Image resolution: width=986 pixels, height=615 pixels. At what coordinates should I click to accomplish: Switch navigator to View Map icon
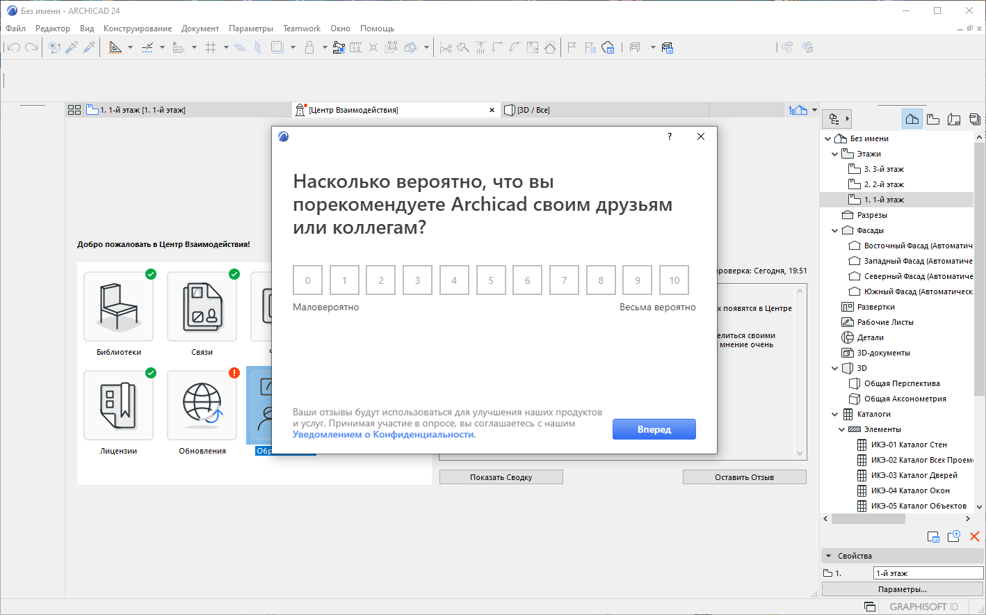[x=933, y=119]
